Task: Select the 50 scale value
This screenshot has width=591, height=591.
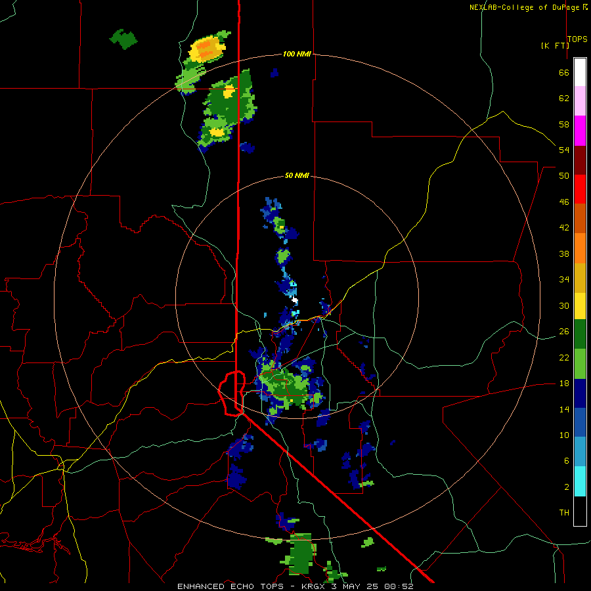Action: (564, 176)
